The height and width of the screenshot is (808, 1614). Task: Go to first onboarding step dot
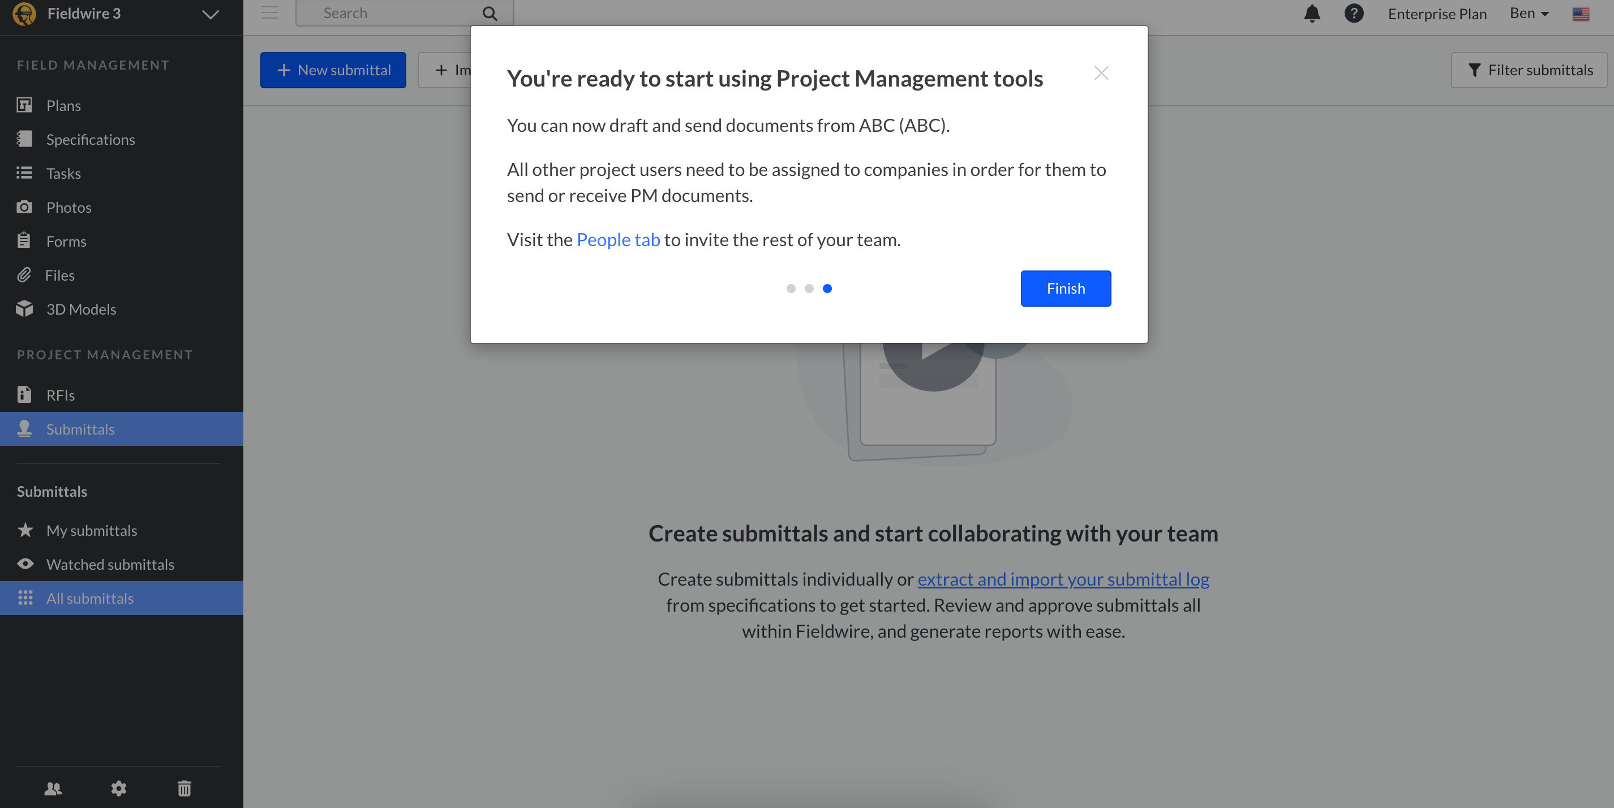(x=791, y=289)
